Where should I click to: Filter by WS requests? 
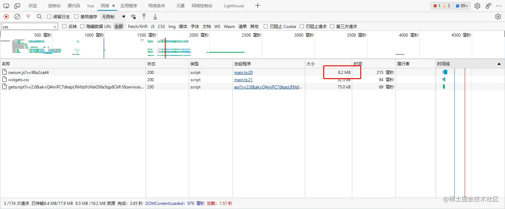[x=217, y=26]
